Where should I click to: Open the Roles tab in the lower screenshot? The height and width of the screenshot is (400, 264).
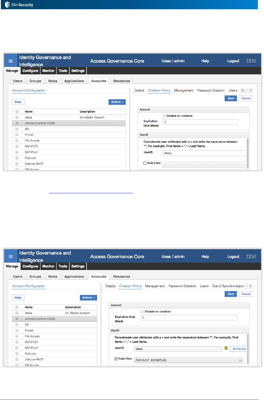point(53,277)
